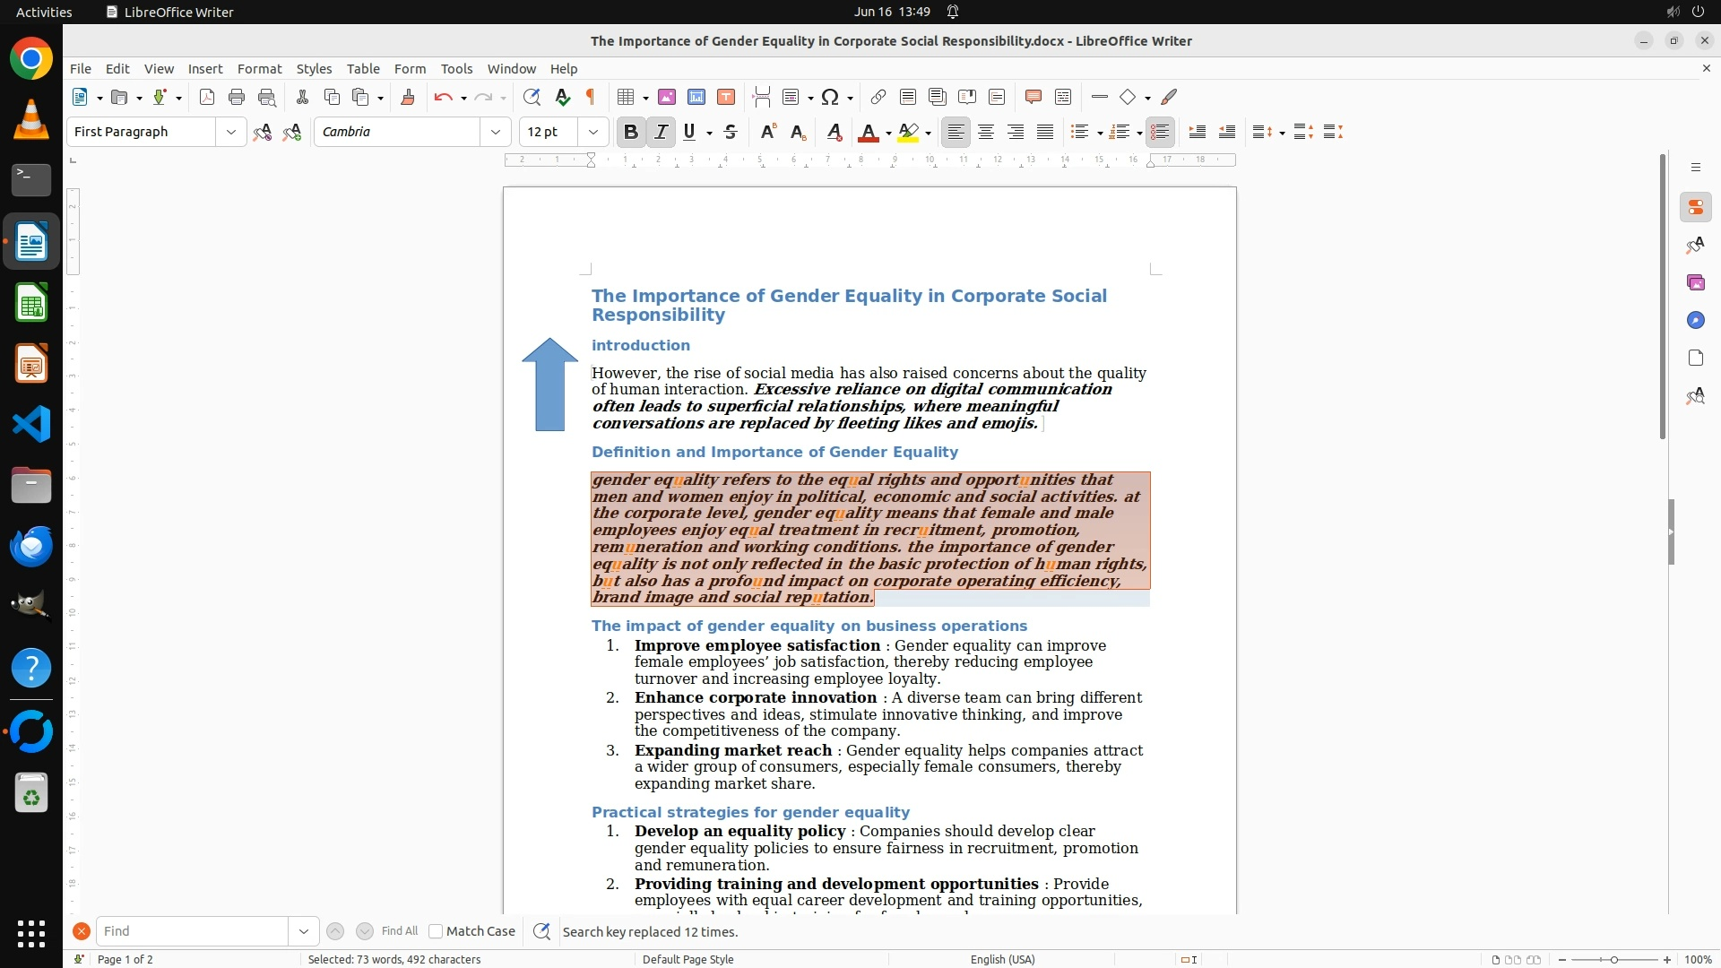The width and height of the screenshot is (1721, 968).
Task: Open the sidebar Navigator compass icon
Action: point(1695,321)
